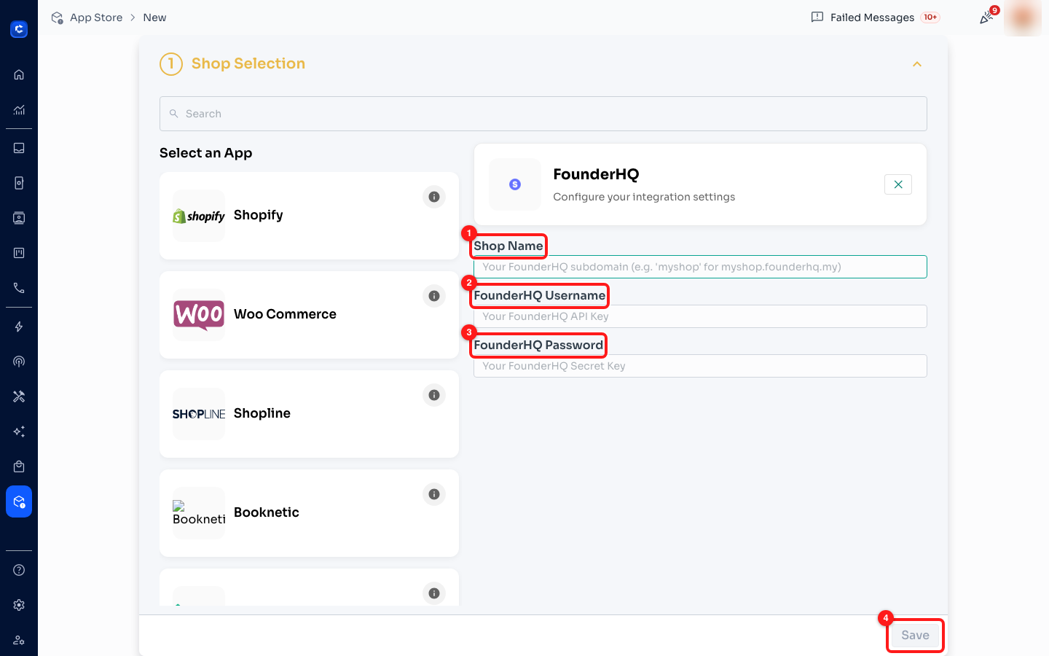The width and height of the screenshot is (1049, 656).
Task: Open the tools icon in the sidebar
Action: point(19,397)
